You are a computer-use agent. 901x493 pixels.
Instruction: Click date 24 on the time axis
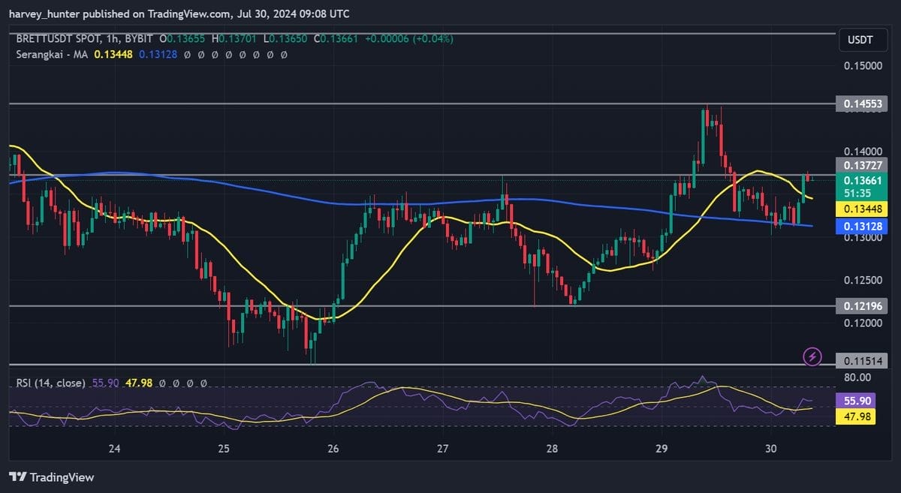tap(115, 449)
